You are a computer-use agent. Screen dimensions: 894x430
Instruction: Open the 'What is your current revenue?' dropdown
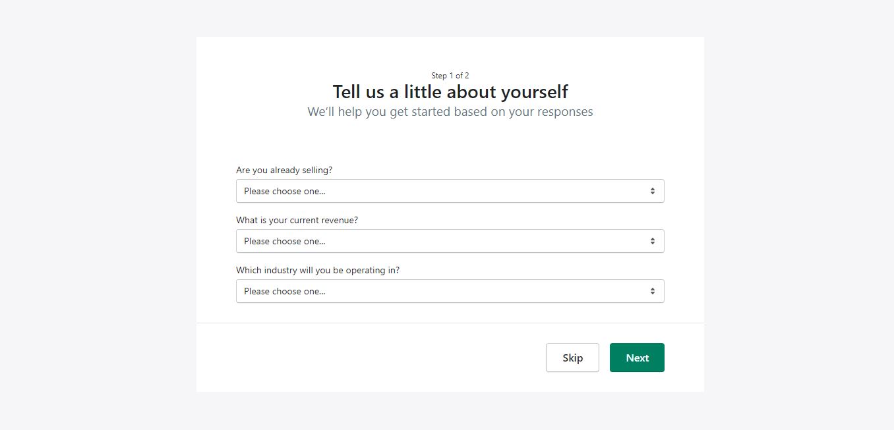pyautogui.click(x=450, y=241)
